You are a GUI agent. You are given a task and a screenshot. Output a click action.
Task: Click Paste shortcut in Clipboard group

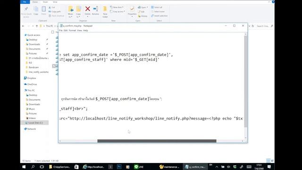pos(57,16)
